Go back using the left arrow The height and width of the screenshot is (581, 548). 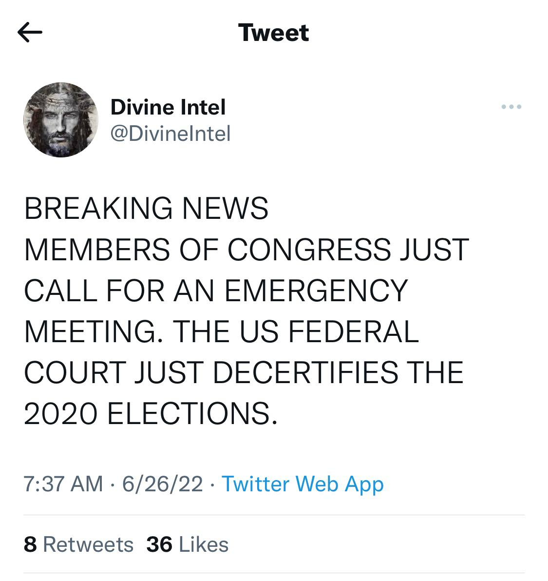tap(30, 33)
